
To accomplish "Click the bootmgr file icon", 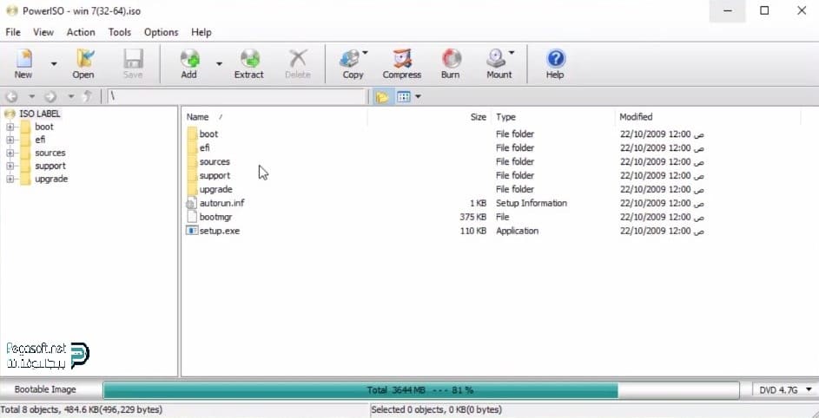I will tap(192, 217).
